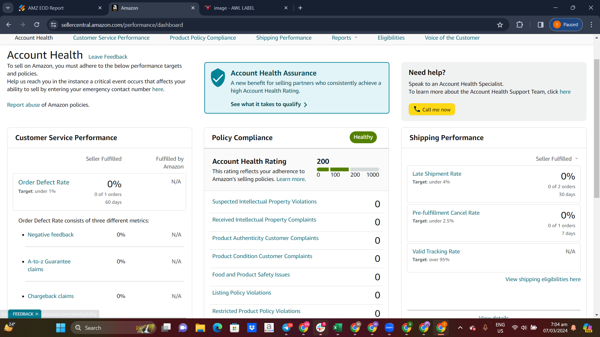Open Task View in the taskbar
This screenshot has width=600, height=337.
[x=166, y=328]
